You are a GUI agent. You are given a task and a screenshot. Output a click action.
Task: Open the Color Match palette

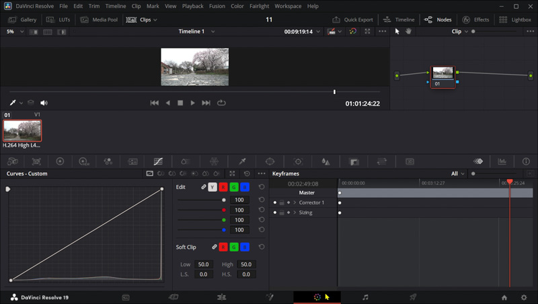tap(36, 161)
